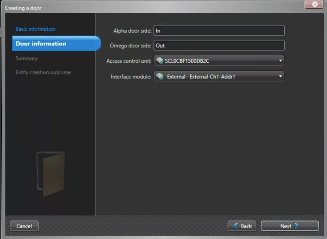Go to the Basic information step
Viewport: 327px width, 239px height.
point(35,29)
